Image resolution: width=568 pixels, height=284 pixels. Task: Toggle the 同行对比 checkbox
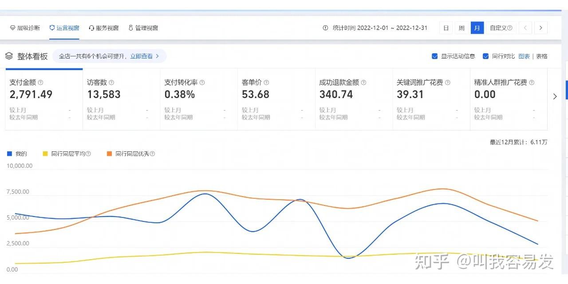485,56
